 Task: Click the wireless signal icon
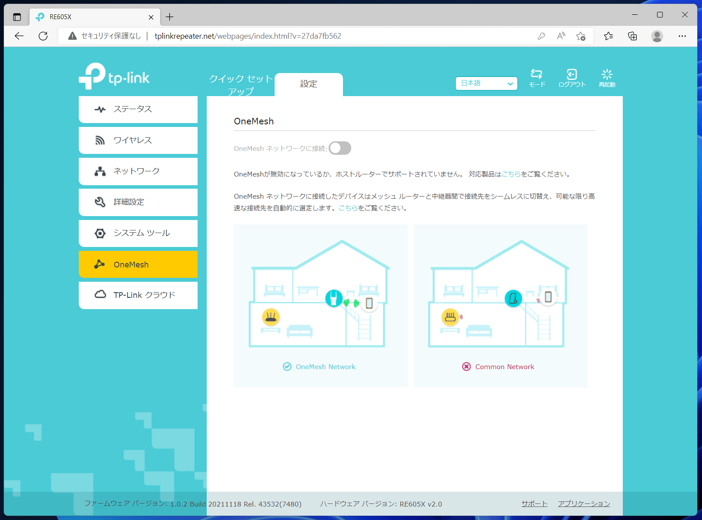pyautogui.click(x=100, y=140)
